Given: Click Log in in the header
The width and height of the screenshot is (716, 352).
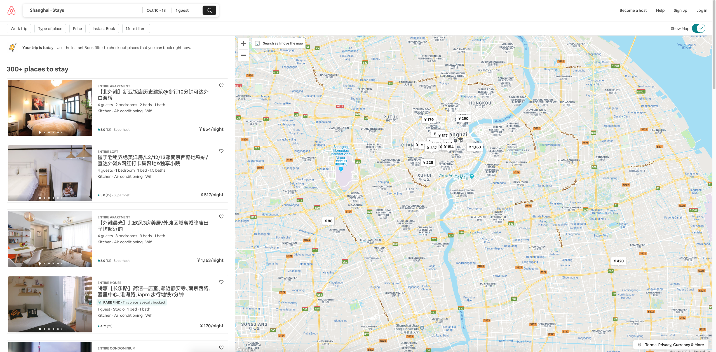Looking at the screenshot, I should (x=702, y=10).
